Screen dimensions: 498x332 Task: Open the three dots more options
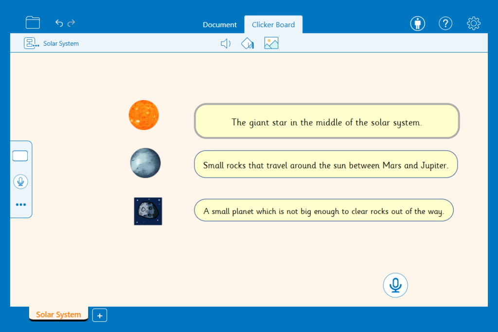[x=20, y=205]
